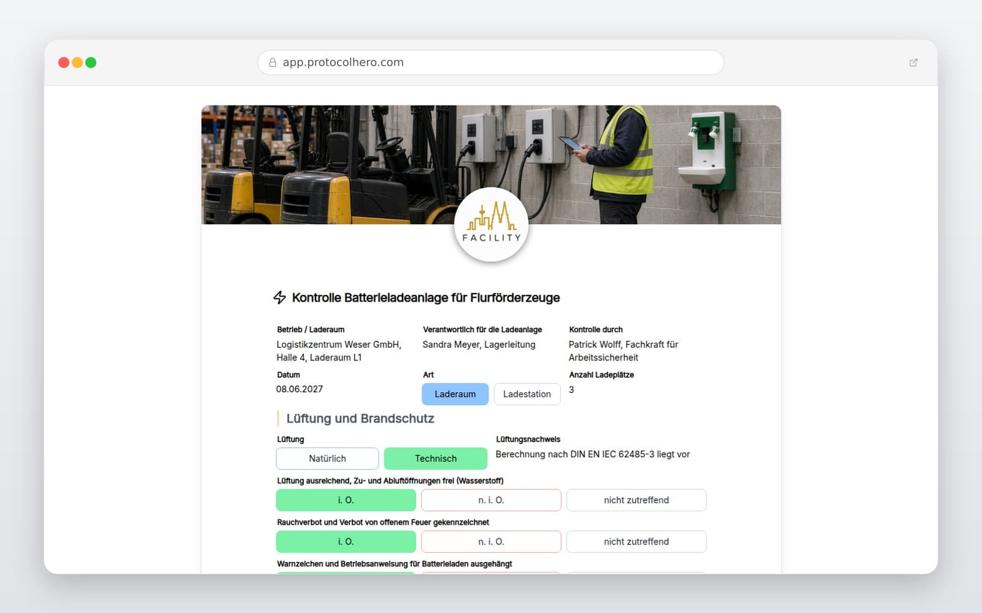982x613 pixels.
Task: Click the Datum value 08.06.2027
Action: [300, 389]
